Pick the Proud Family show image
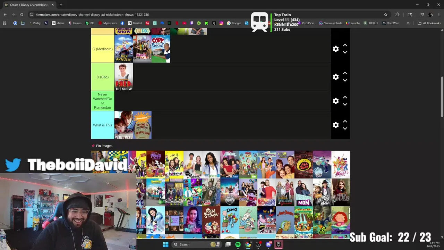 pos(155,164)
